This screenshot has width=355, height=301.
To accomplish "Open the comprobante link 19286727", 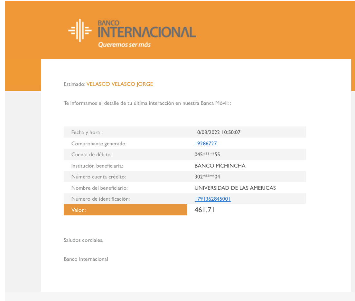I will pyautogui.click(x=206, y=143).
